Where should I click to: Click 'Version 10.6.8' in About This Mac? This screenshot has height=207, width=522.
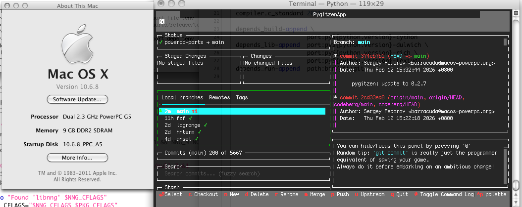[77, 87]
